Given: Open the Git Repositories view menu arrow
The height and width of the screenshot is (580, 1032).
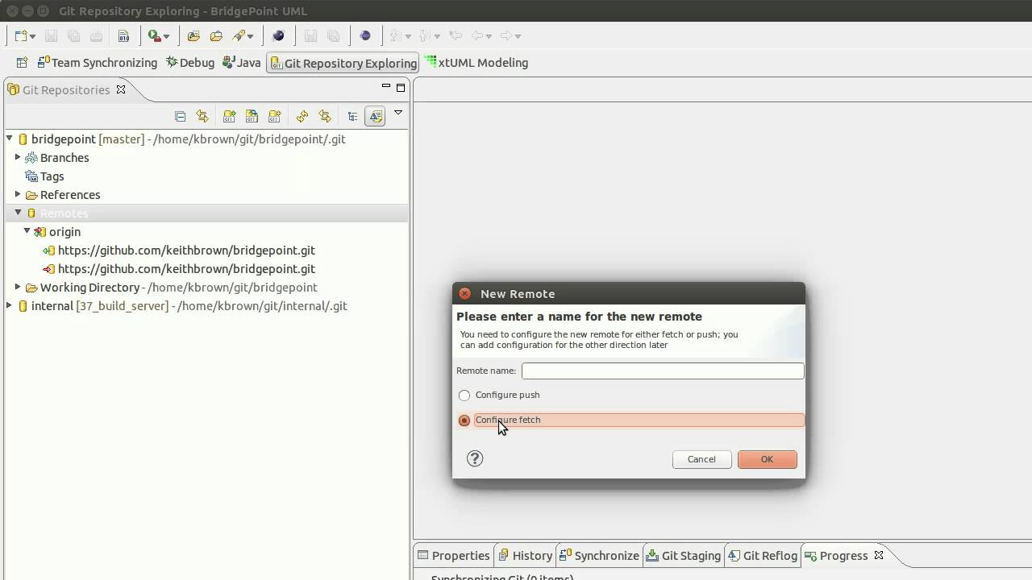Looking at the screenshot, I should [x=398, y=114].
